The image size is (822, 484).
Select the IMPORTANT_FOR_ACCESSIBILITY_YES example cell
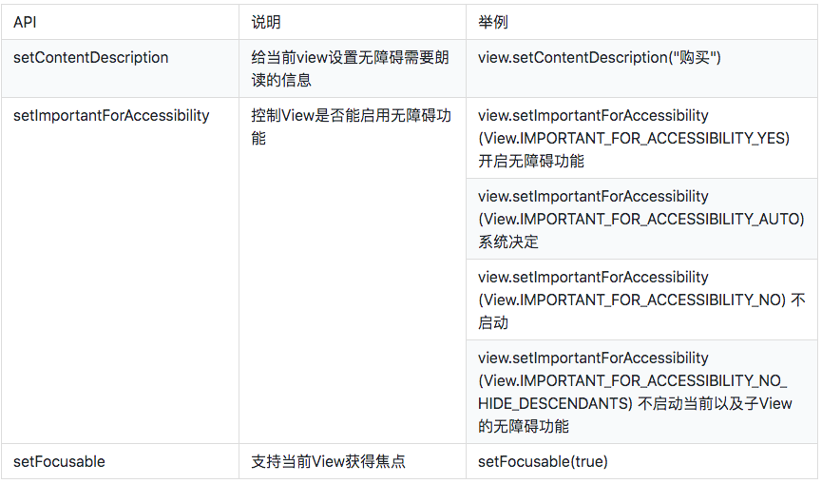641,138
